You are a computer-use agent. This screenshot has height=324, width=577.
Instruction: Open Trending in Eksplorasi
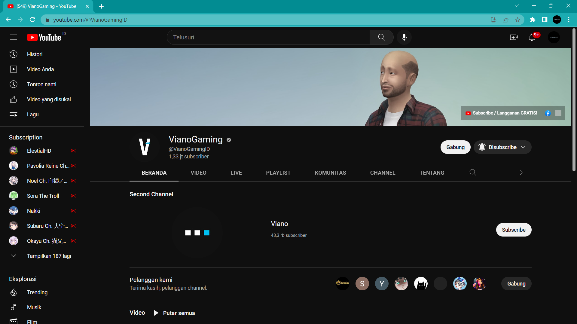pos(42,292)
